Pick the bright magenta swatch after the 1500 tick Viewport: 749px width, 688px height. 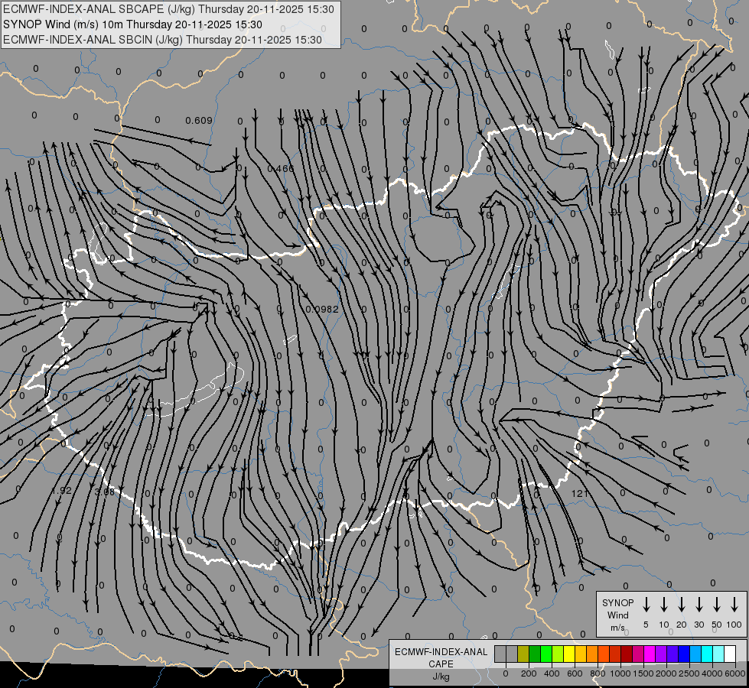[x=650, y=654]
